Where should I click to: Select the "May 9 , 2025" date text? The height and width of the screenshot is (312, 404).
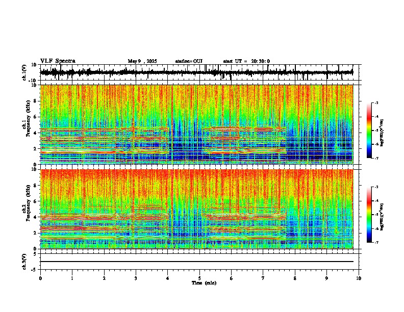tap(142, 61)
